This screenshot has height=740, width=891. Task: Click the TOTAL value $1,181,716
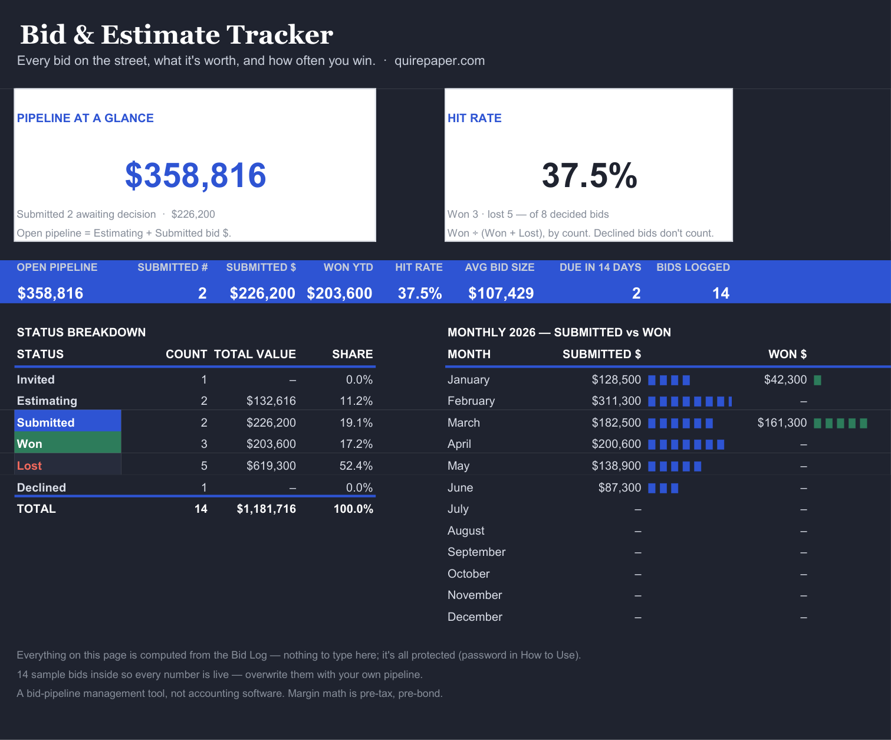coord(267,509)
